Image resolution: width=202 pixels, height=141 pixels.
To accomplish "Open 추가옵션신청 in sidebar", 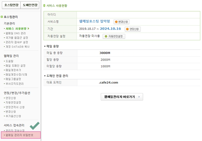I will click(14, 116).
